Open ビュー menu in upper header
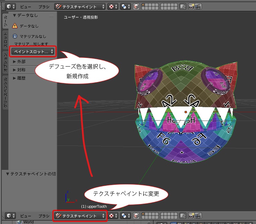Screen dimensions: 256x224 coord(26,7)
